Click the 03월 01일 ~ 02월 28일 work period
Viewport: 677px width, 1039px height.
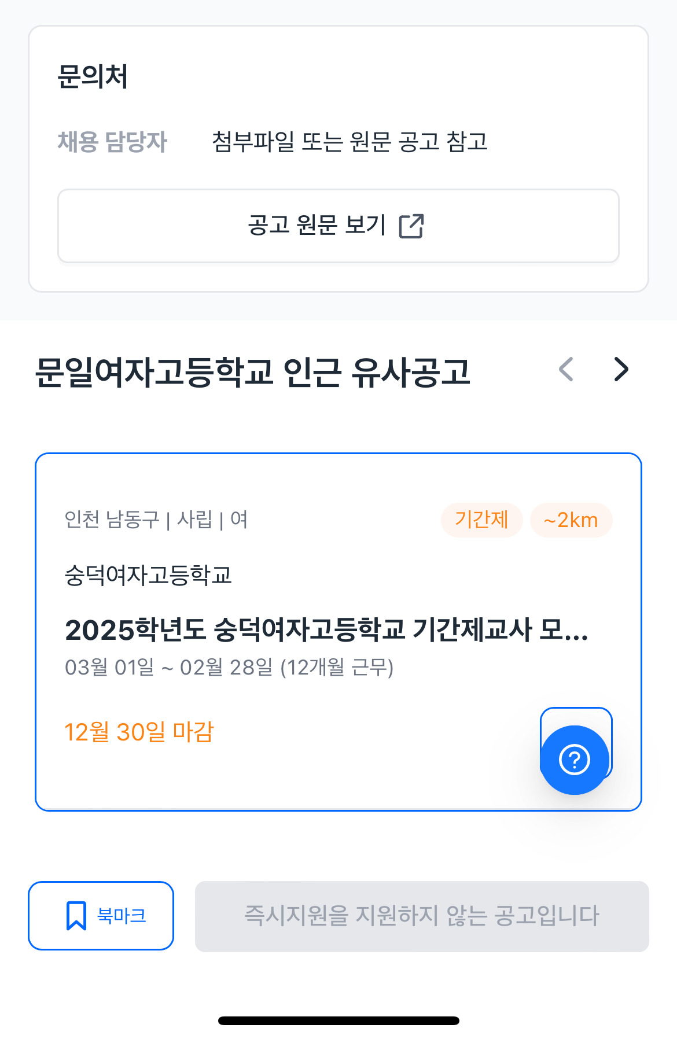(229, 668)
